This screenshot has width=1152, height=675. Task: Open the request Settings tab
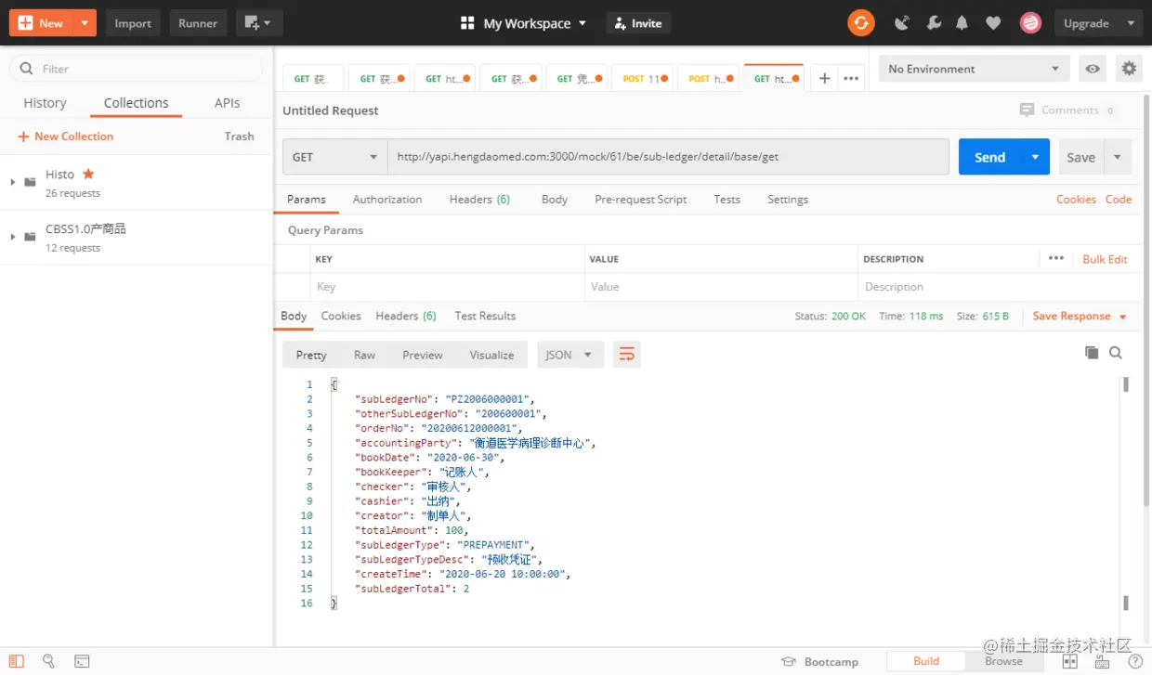[788, 199]
